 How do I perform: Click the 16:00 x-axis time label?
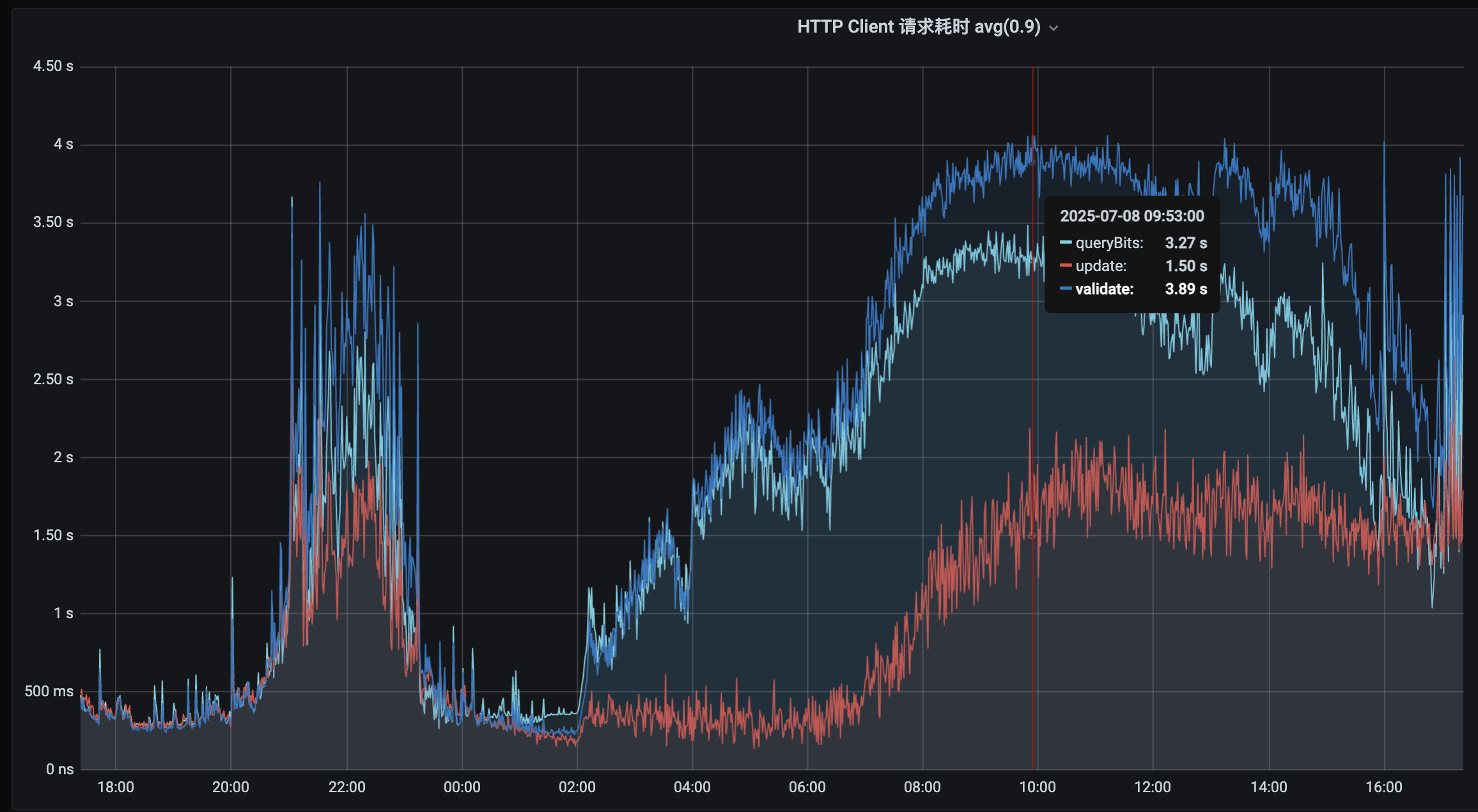click(x=1383, y=787)
